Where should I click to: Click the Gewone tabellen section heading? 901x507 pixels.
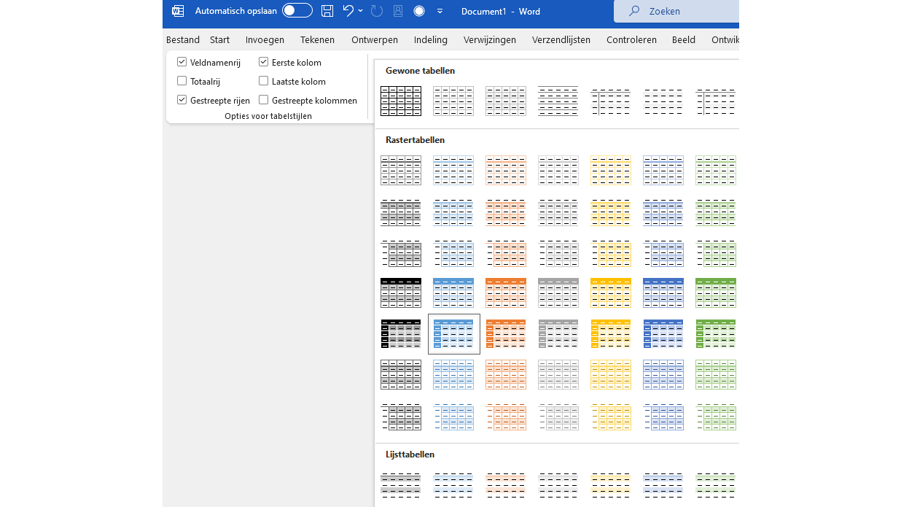[420, 71]
